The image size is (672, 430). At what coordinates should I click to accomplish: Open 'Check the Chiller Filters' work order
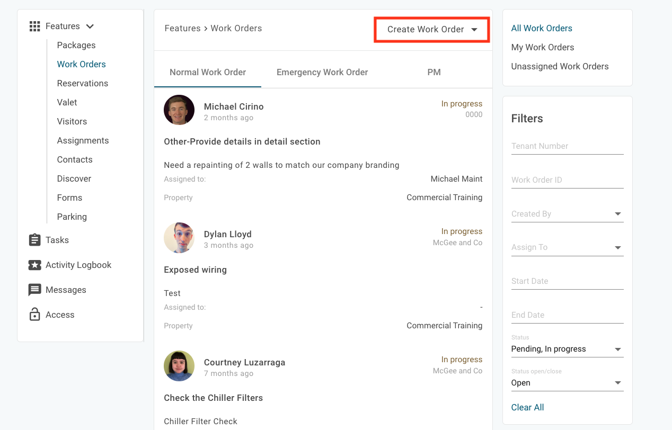point(213,398)
